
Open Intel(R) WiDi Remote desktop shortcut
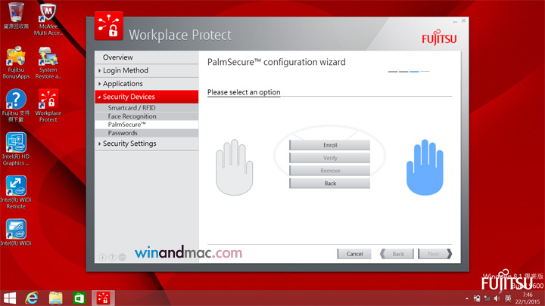point(16,192)
